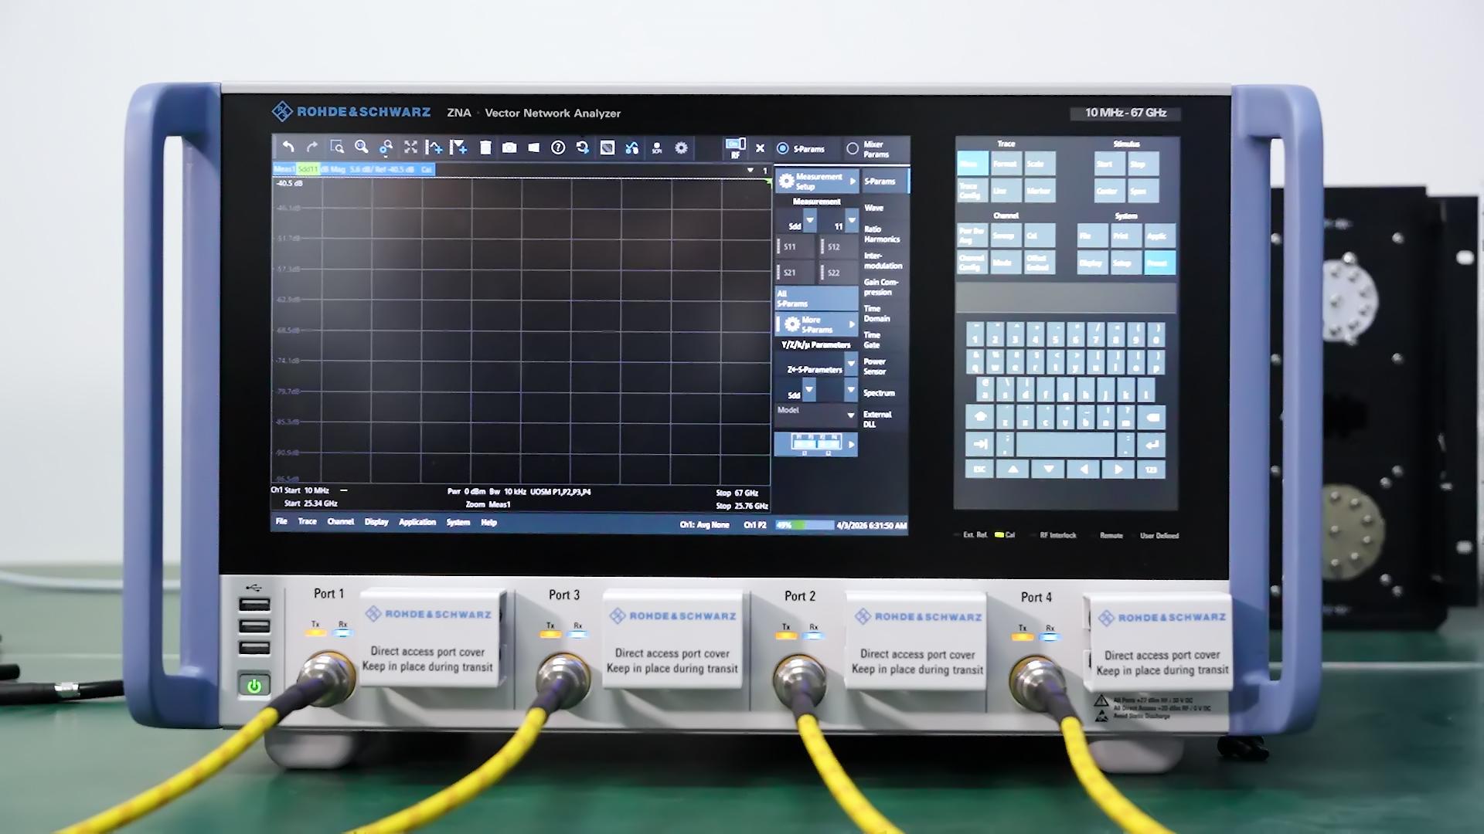Click the Print key in System group

coord(1125,236)
